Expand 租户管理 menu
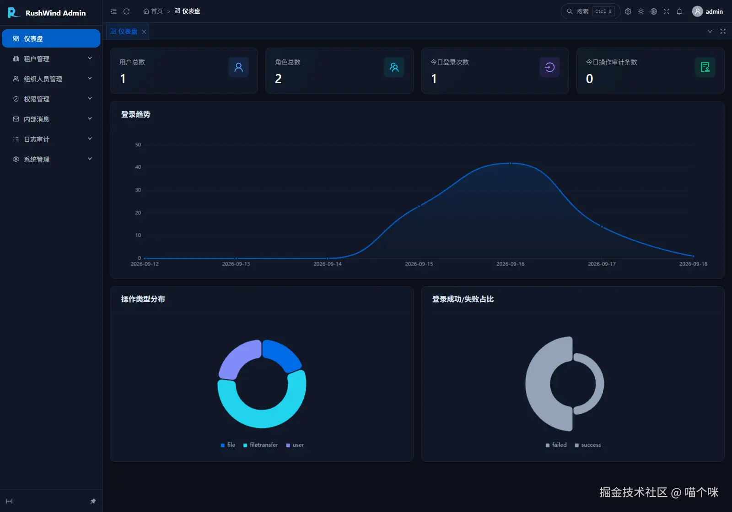Screen dimensions: 732x512 (51, 59)
